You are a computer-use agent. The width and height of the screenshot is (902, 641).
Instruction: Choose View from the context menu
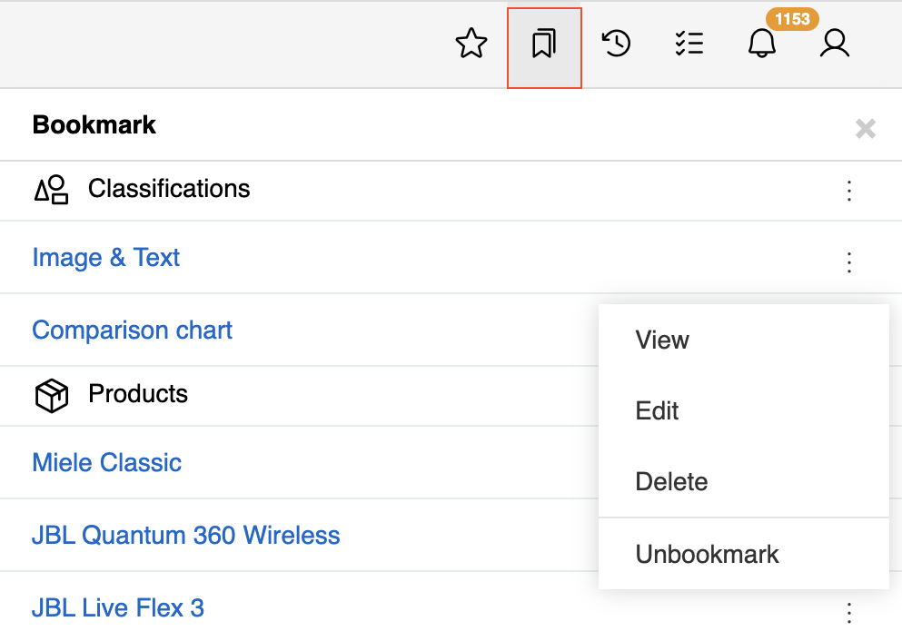(662, 340)
